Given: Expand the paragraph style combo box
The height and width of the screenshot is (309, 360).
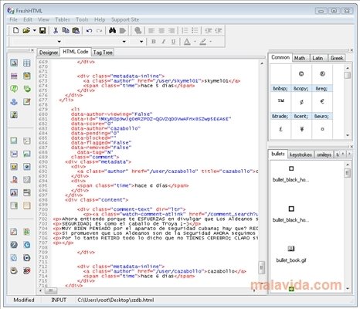Looking at the screenshot, I should pos(59,42).
